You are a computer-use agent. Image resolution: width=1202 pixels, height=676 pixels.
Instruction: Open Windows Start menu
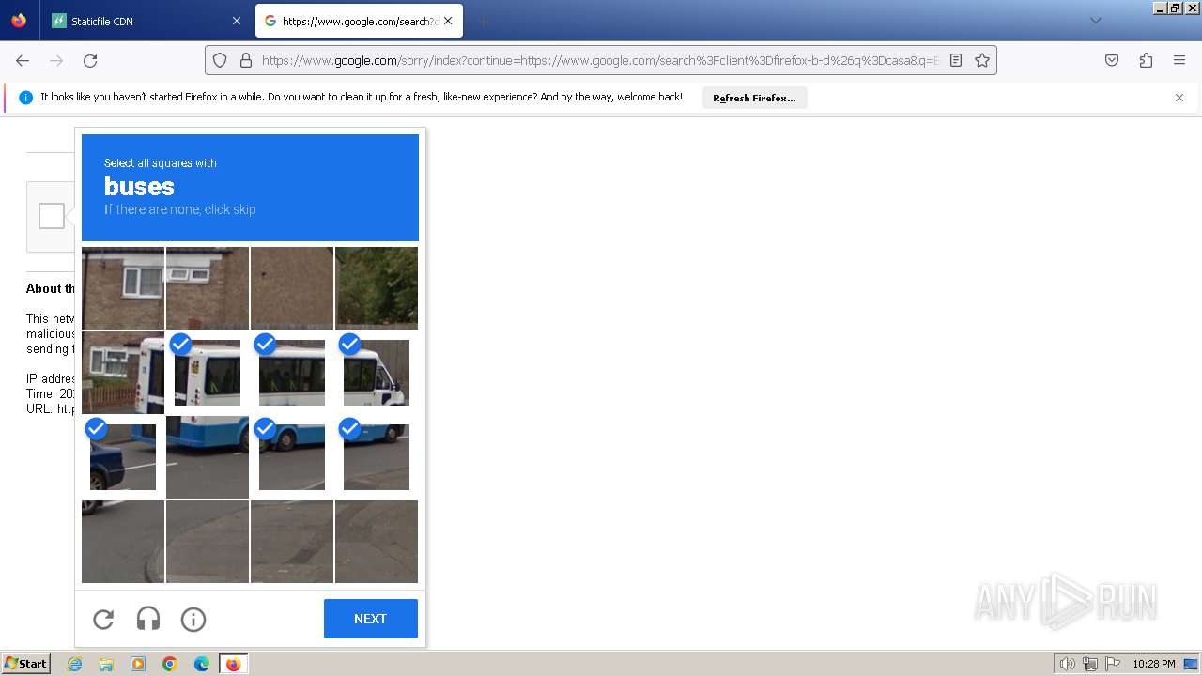point(26,664)
